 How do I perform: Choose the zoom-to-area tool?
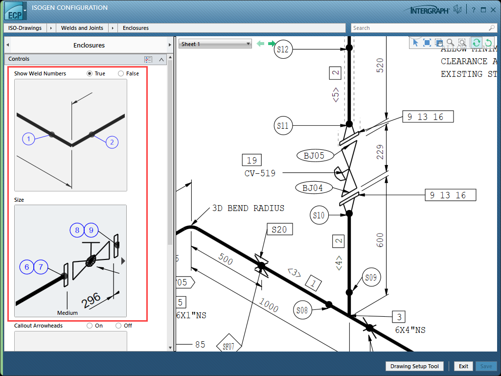tap(462, 43)
